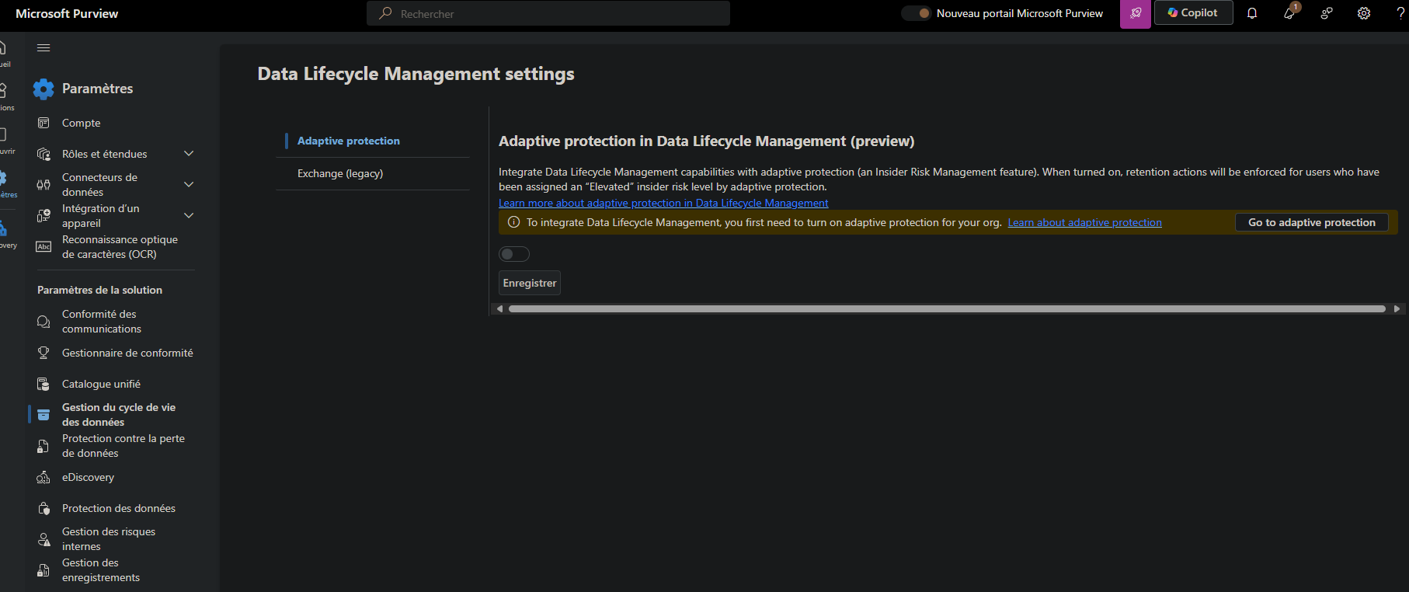The image size is (1409, 592).
Task: Click the eDiscovery icon
Action: point(43,477)
